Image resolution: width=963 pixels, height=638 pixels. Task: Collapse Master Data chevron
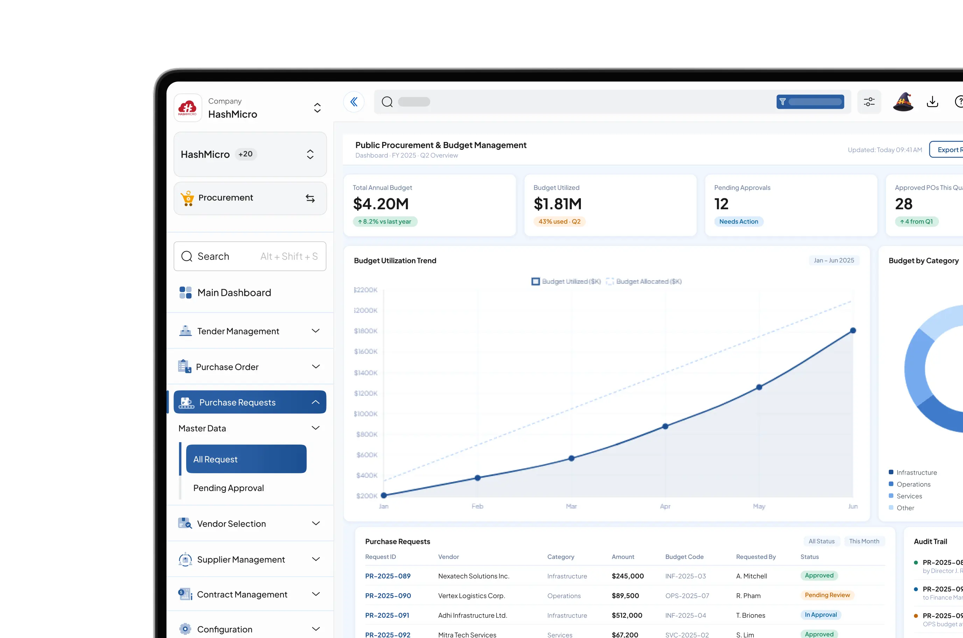pos(315,428)
